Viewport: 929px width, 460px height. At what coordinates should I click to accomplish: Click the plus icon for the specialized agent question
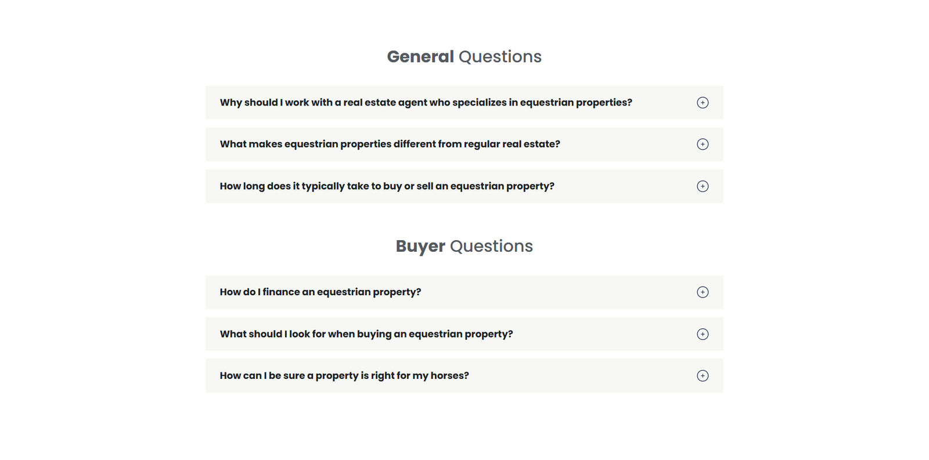tap(703, 103)
